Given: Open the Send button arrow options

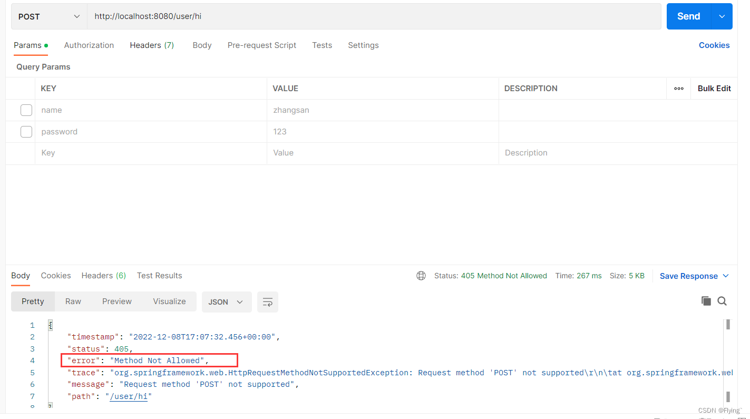Looking at the screenshot, I should 722,16.
